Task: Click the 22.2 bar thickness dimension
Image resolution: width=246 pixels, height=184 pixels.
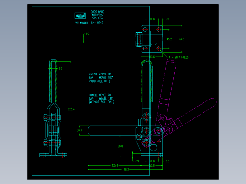Action: (79, 131)
